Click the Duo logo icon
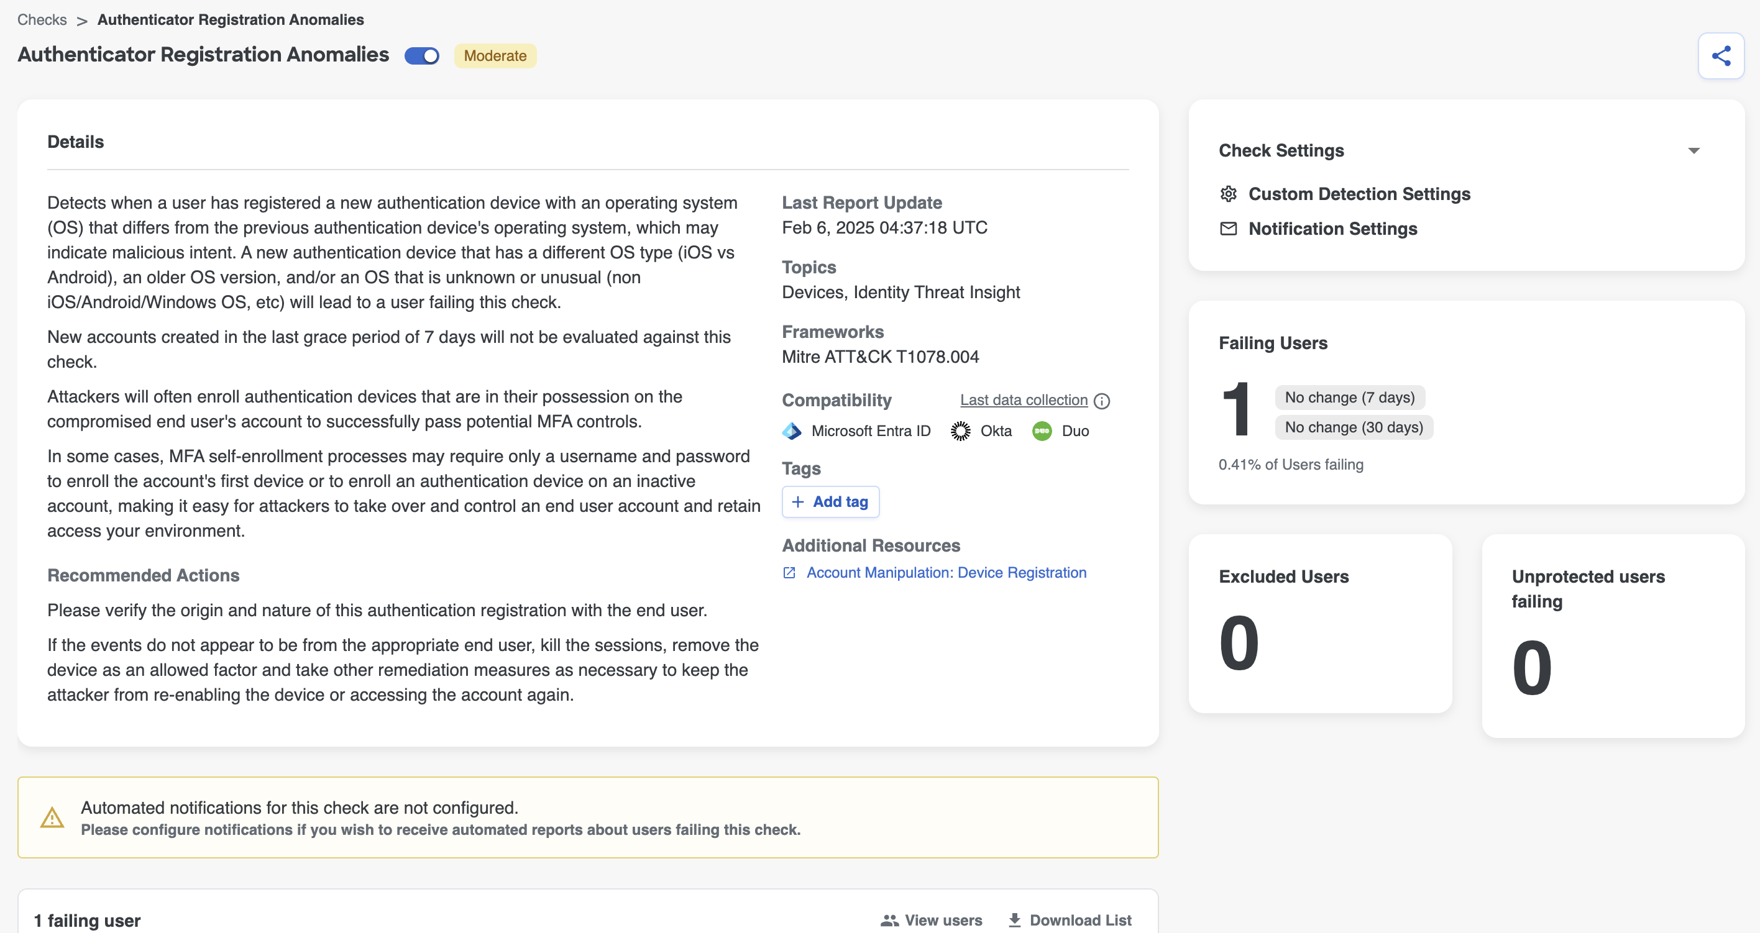Image resolution: width=1760 pixels, height=933 pixels. click(x=1041, y=431)
